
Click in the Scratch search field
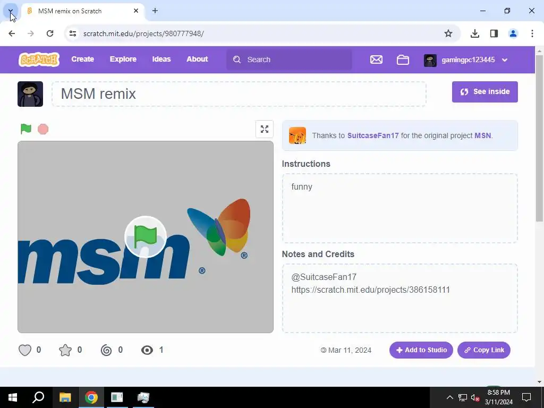click(x=289, y=59)
